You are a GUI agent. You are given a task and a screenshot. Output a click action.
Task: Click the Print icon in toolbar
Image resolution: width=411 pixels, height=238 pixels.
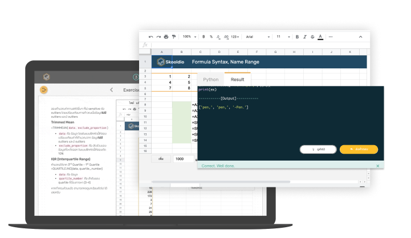coord(165,36)
